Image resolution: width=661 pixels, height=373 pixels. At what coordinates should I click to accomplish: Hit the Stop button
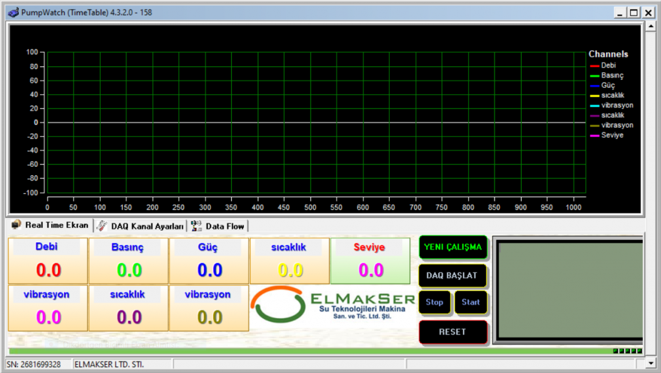point(434,302)
